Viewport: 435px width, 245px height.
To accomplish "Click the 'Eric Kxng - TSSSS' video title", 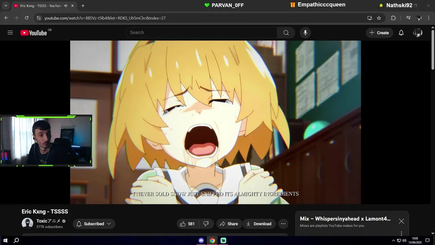I will (45, 212).
